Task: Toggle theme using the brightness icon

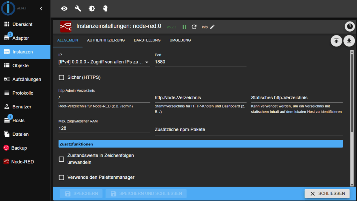Action: [x=92, y=9]
